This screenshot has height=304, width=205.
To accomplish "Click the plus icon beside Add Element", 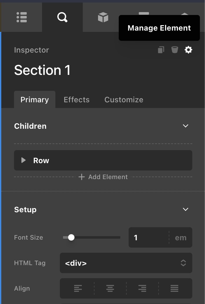I will (81, 177).
